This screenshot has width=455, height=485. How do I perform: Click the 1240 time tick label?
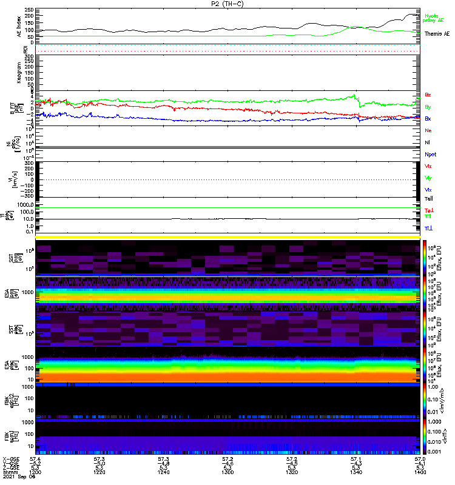(x=163, y=472)
